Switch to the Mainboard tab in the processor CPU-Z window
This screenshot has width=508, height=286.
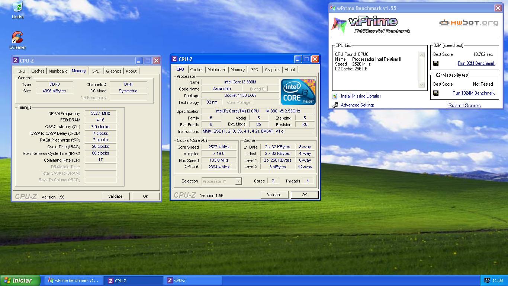217,70
